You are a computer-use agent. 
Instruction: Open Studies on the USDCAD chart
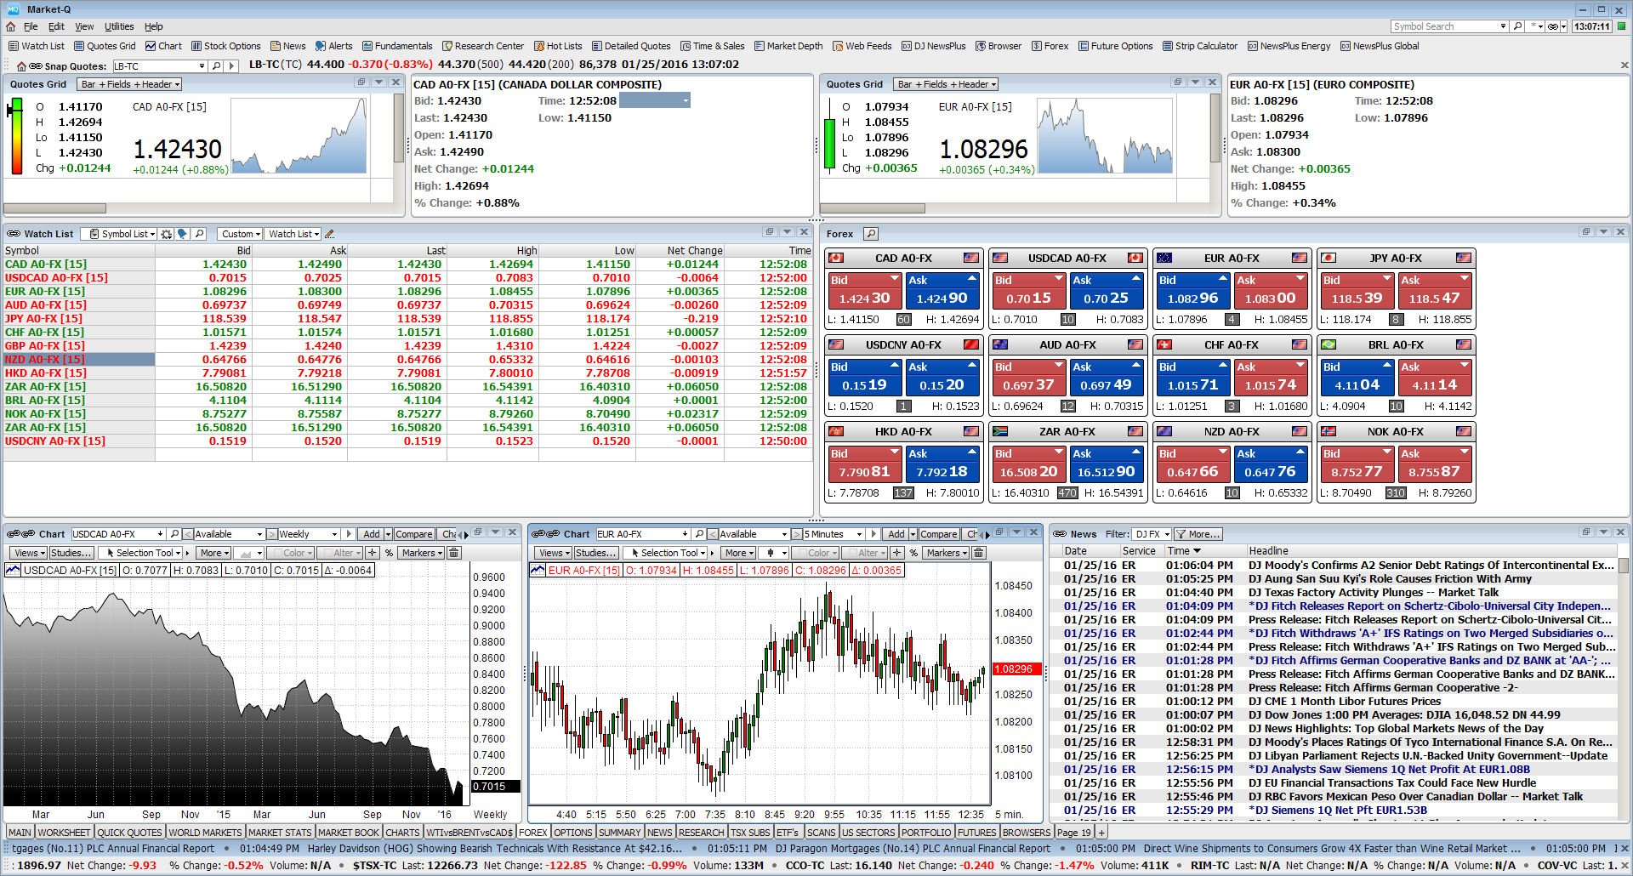click(x=72, y=552)
